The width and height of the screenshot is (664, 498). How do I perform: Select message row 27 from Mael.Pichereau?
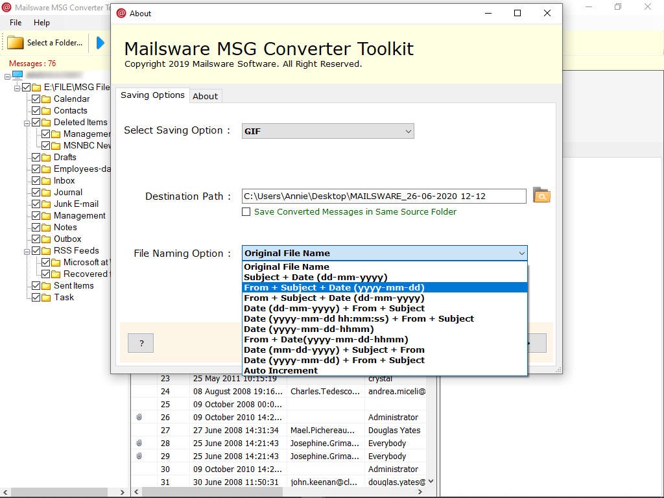pyautogui.click(x=278, y=431)
